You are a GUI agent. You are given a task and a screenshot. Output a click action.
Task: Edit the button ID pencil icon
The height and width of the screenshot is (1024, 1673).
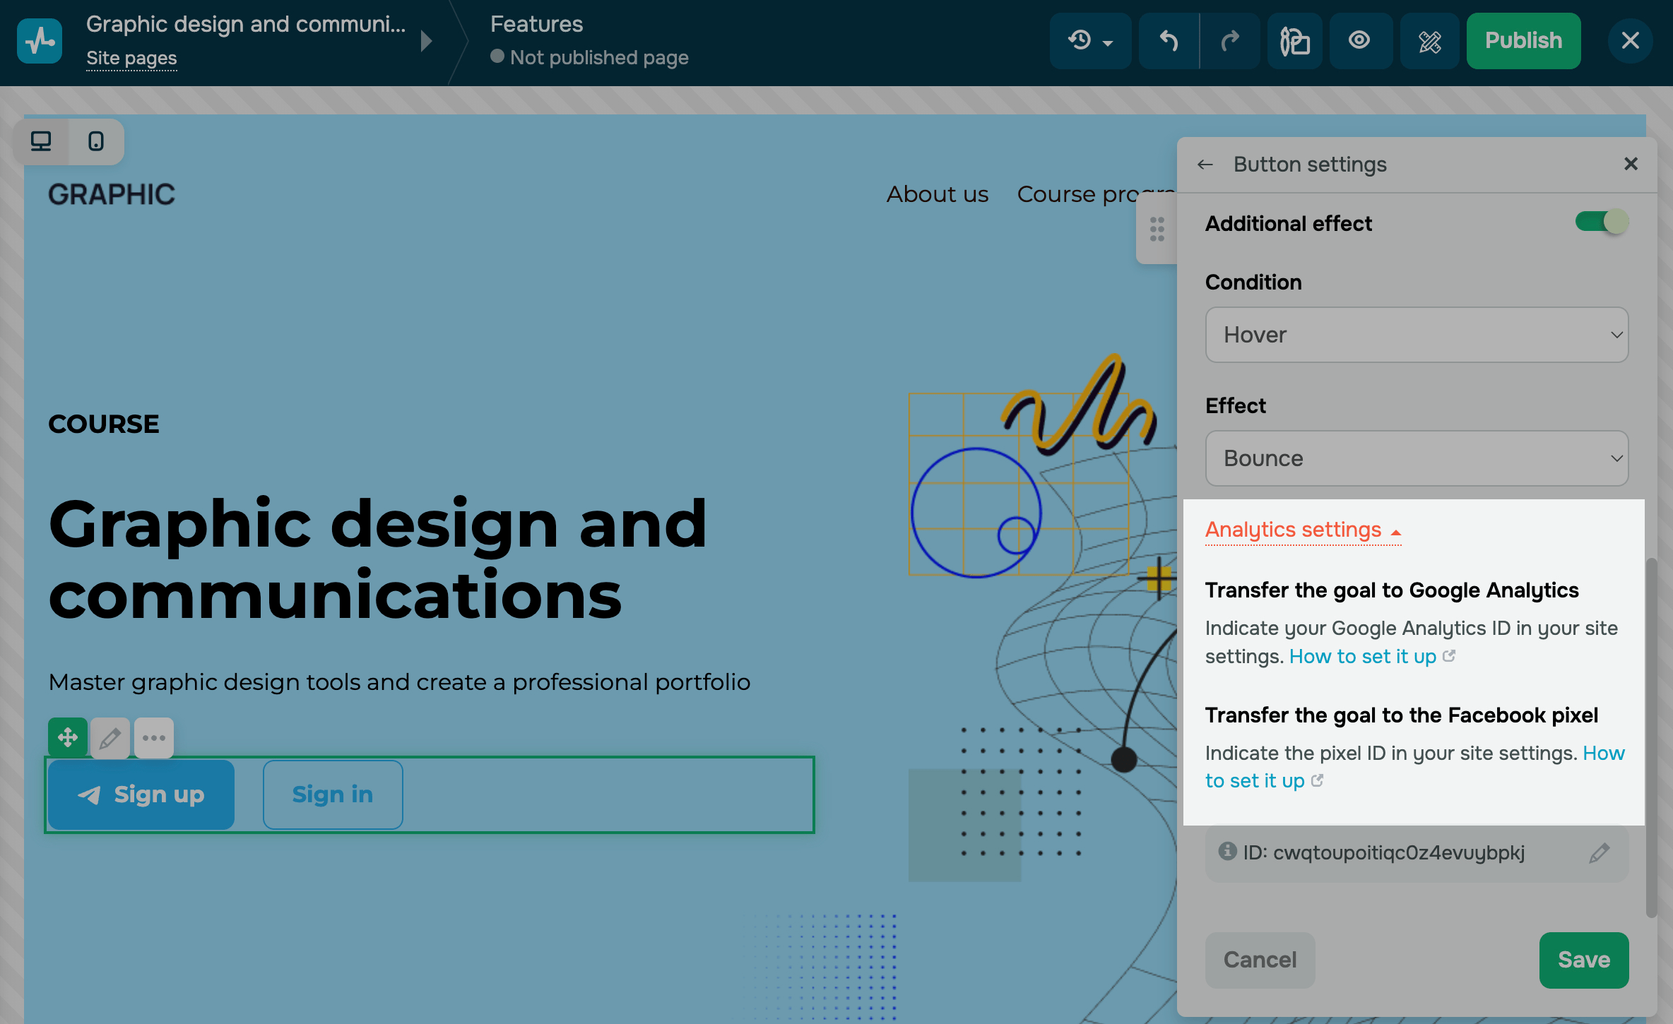[x=1600, y=853]
